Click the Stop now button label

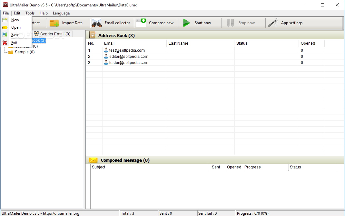point(247,23)
